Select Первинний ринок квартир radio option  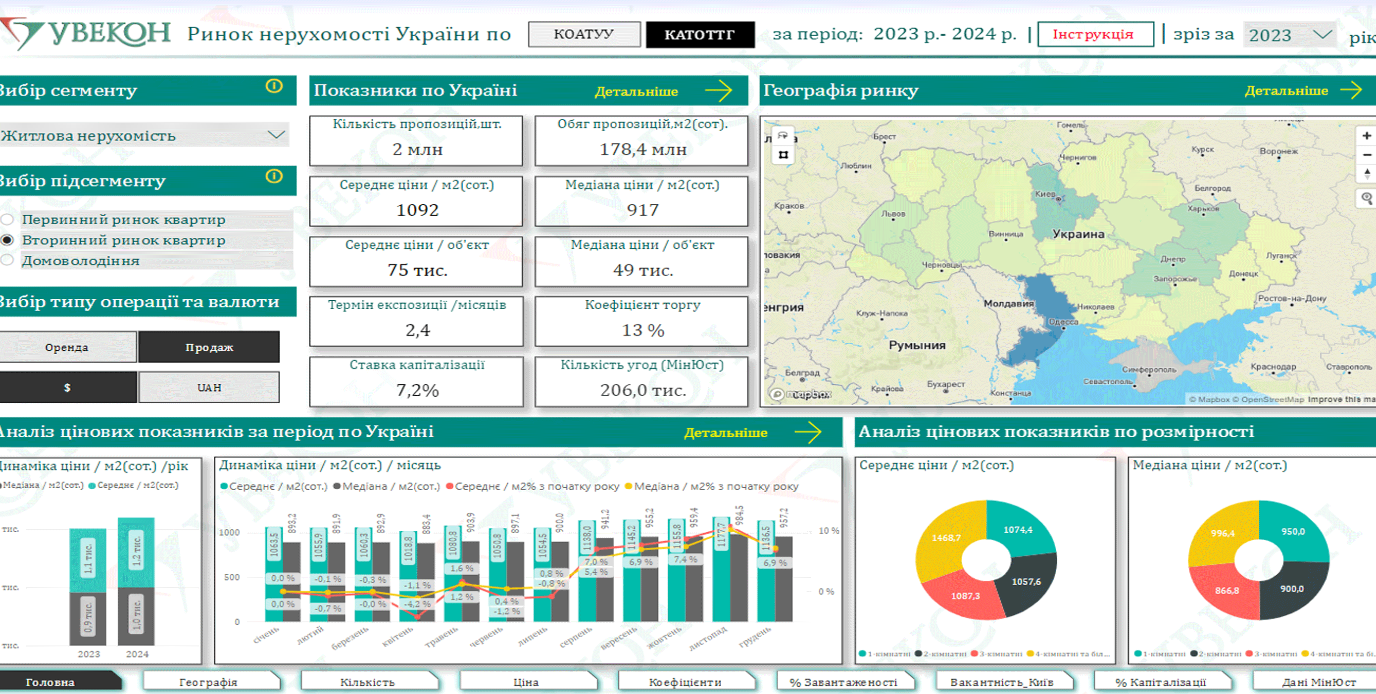[x=7, y=220]
